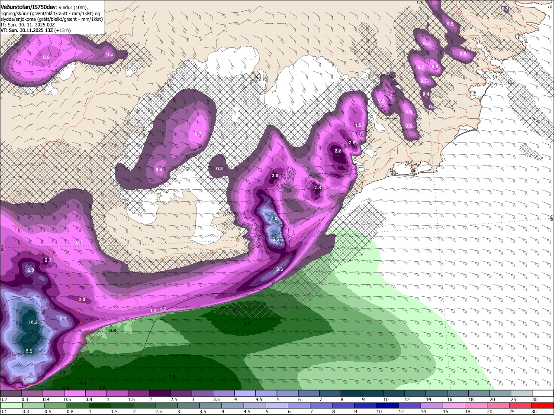Screen dimensions: 554x415
Task: Select the 2.5 label in the upper legend row
Action: 174,399
